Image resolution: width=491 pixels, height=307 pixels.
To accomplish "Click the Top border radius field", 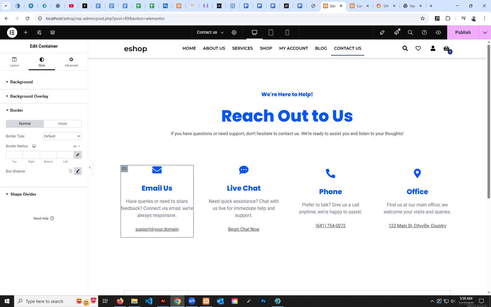I will coord(14,155).
